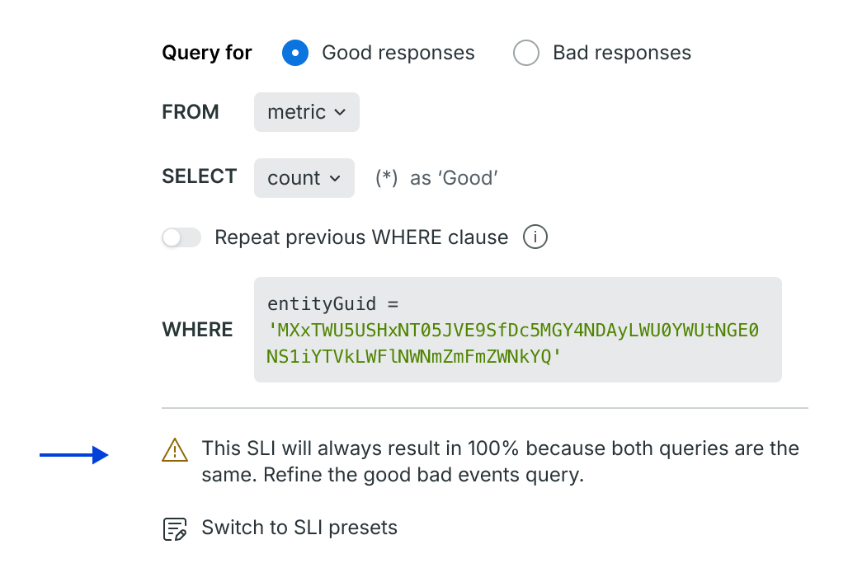The image size is (848, 582).
Task: Click the Repeat previous WHERE clause label
Action: 361,237
